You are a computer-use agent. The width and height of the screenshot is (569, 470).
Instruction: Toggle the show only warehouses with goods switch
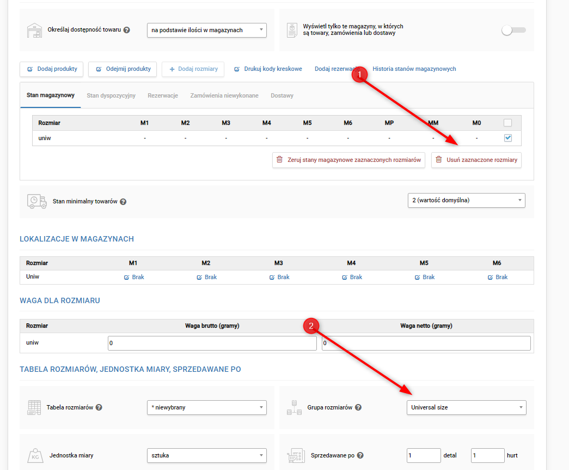[x=513, y=30]
